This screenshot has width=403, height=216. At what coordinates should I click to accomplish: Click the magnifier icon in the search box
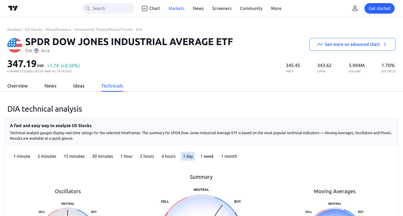(x=88, y=8)
